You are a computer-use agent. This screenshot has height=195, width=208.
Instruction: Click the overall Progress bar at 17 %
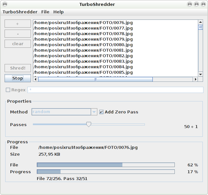(106, 172)
